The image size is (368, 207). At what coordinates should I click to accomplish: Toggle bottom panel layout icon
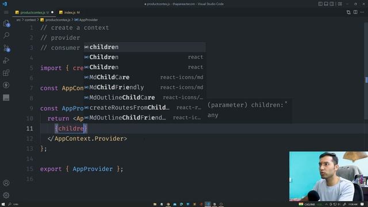pos(326,4)
